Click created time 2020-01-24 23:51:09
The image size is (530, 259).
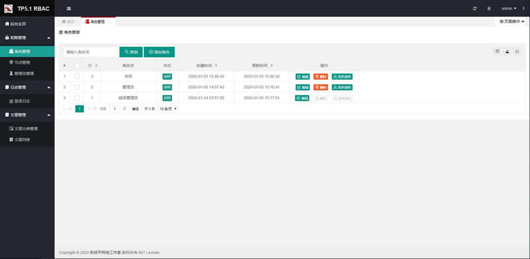pyautogui.click(x=206, y=98)
